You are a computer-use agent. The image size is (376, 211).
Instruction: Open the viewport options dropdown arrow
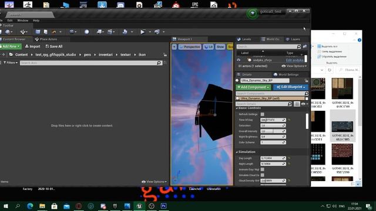[x=174, y=47]
